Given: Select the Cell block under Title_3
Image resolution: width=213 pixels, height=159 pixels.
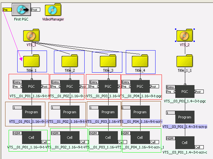Looking at the screenshot, I should [x=108, y=138].
